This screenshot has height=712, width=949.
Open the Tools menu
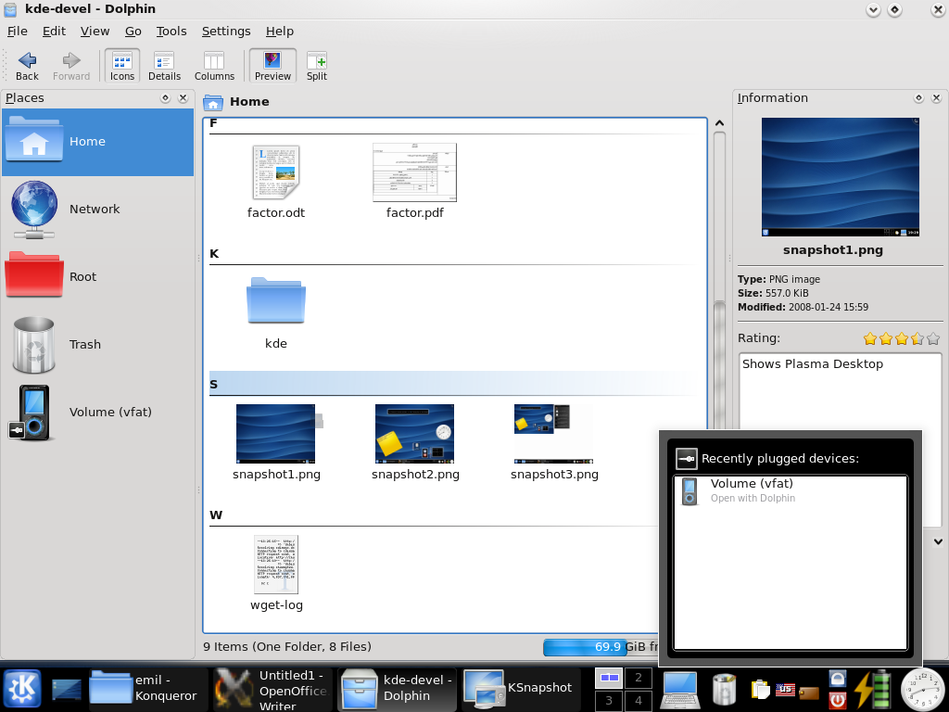point(171,32)
